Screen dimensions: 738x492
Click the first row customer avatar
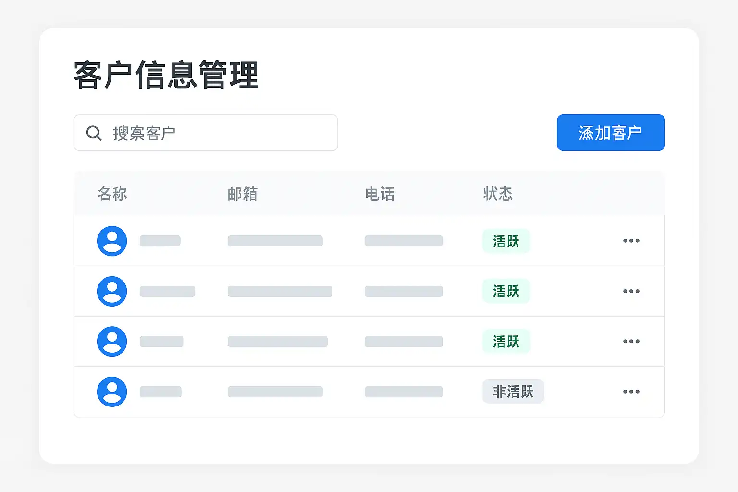pos(112,241)
